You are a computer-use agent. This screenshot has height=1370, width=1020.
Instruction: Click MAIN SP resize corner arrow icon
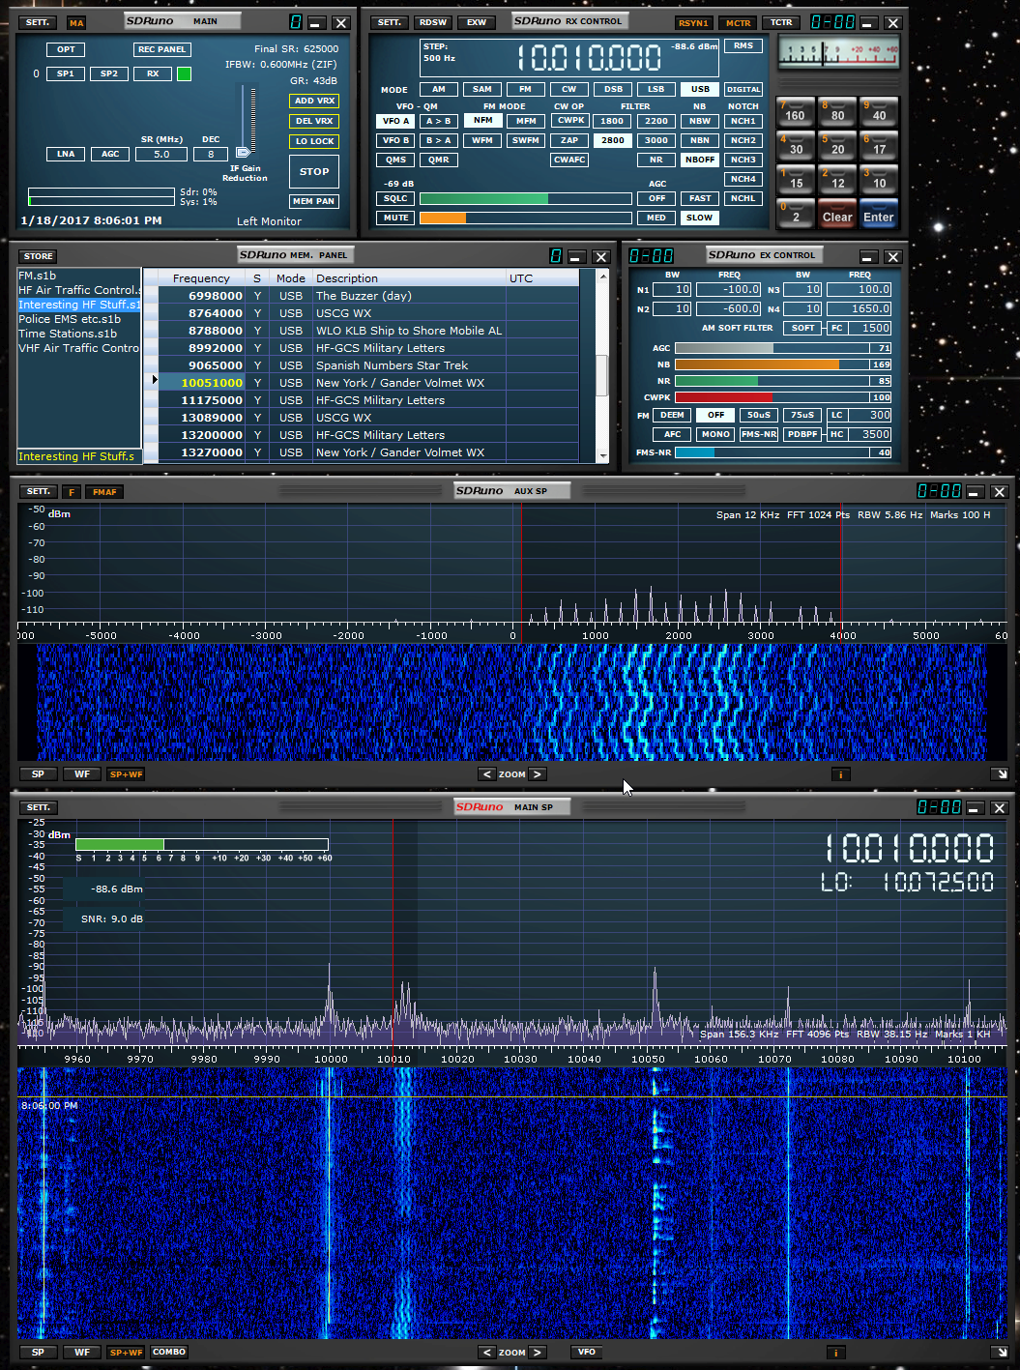tap(1001, 1353)
